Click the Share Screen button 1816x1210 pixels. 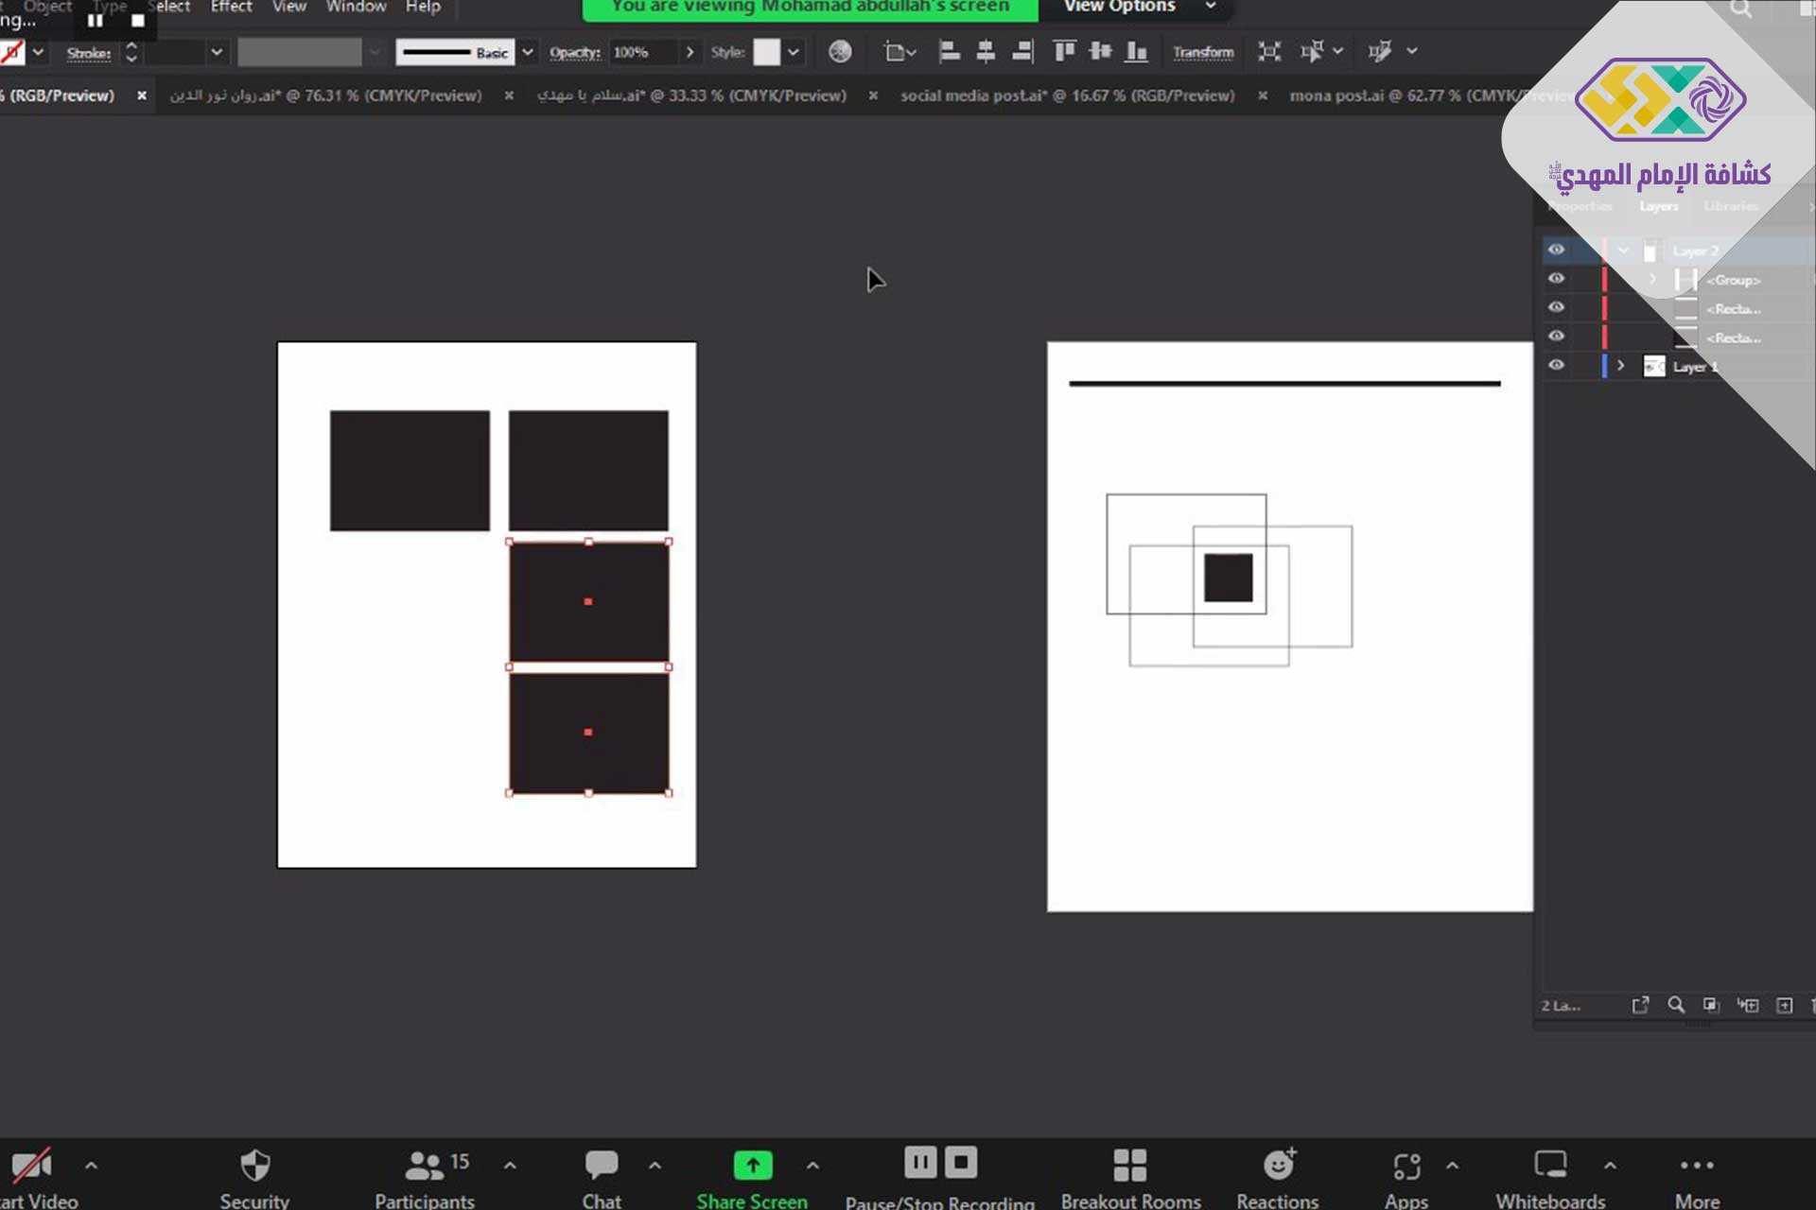point(752,1176)
